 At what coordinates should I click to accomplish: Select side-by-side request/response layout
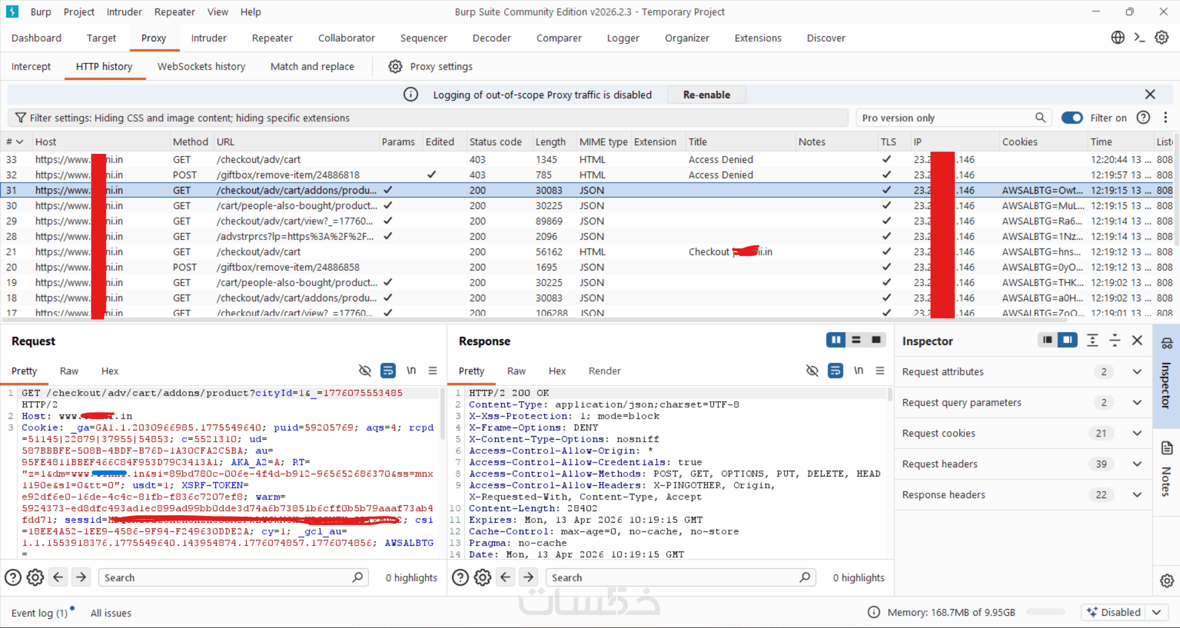836,340
